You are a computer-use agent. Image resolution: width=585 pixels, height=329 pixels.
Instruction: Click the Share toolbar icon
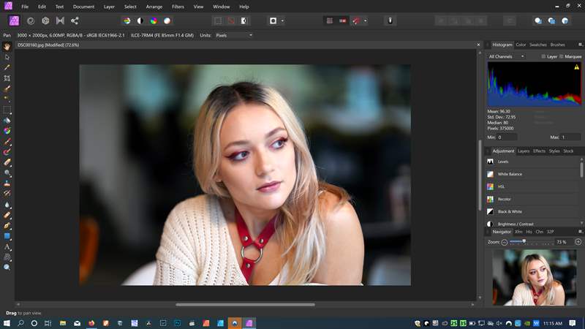75,21
